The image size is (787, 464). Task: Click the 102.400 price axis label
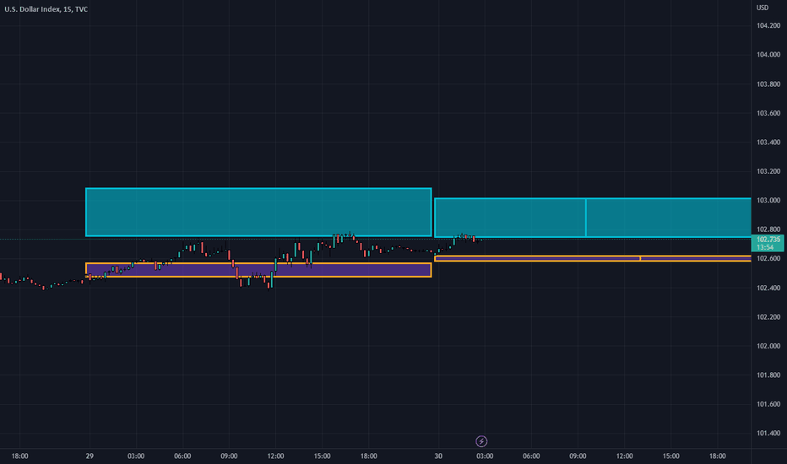[x=768, y=288]
